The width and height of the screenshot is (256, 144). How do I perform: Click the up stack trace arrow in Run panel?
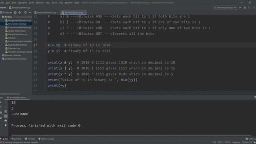(x=6, y=102)
